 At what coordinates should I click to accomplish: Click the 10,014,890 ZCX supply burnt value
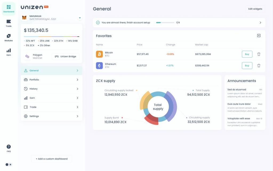coord(115,122)
